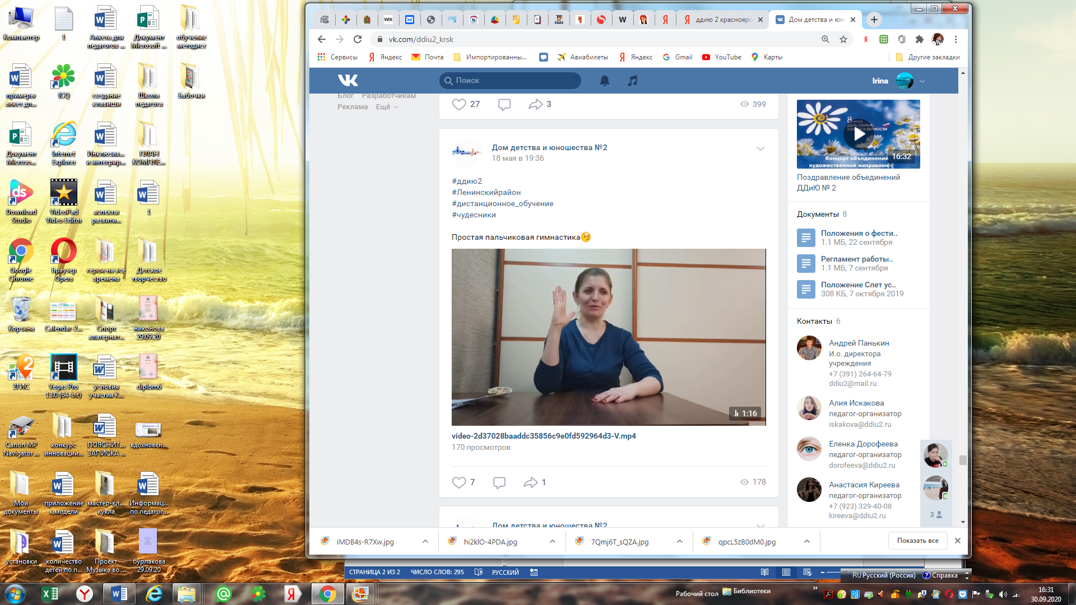Switch to the "ддию 2 красноярск" Yandex tab

[x=723, y=20]
